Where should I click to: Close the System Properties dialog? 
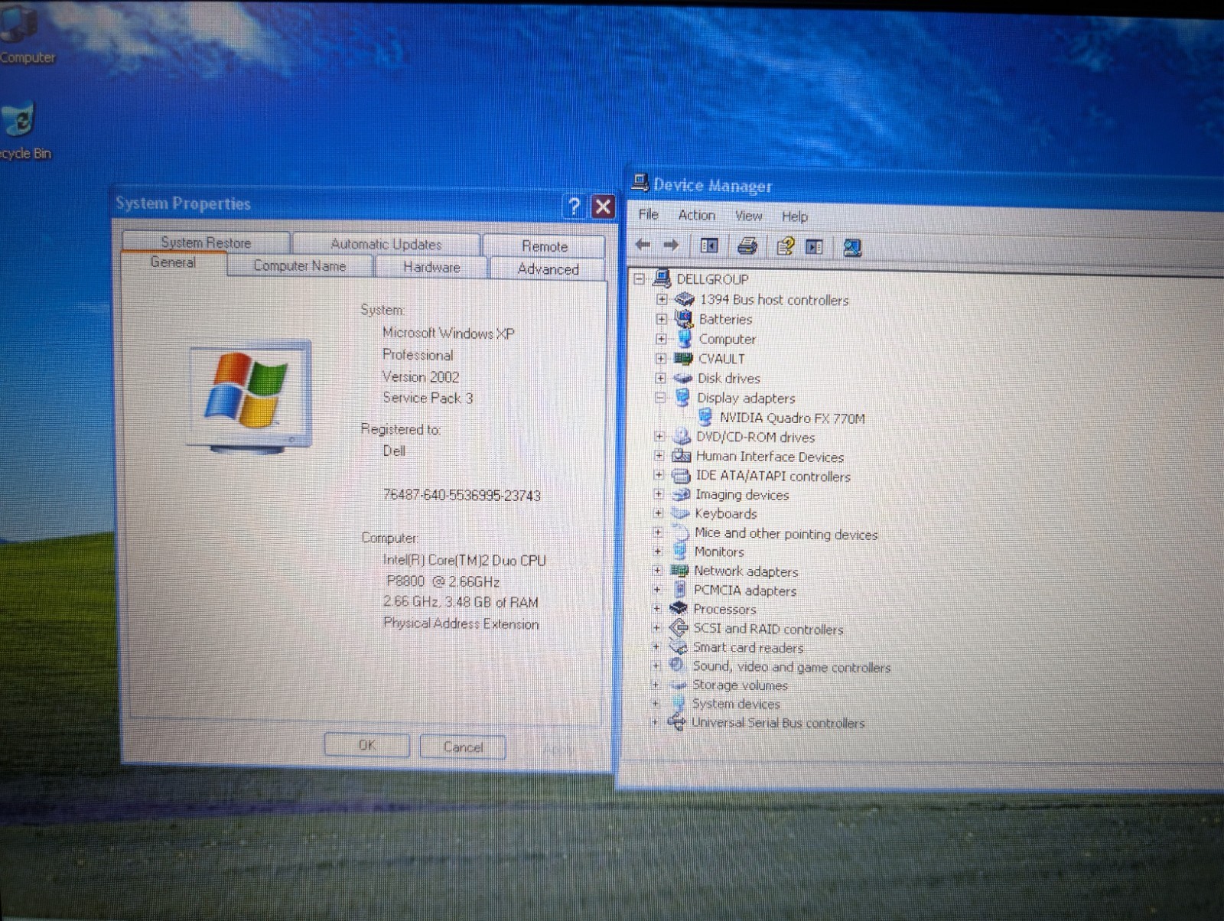pos(604,207)
